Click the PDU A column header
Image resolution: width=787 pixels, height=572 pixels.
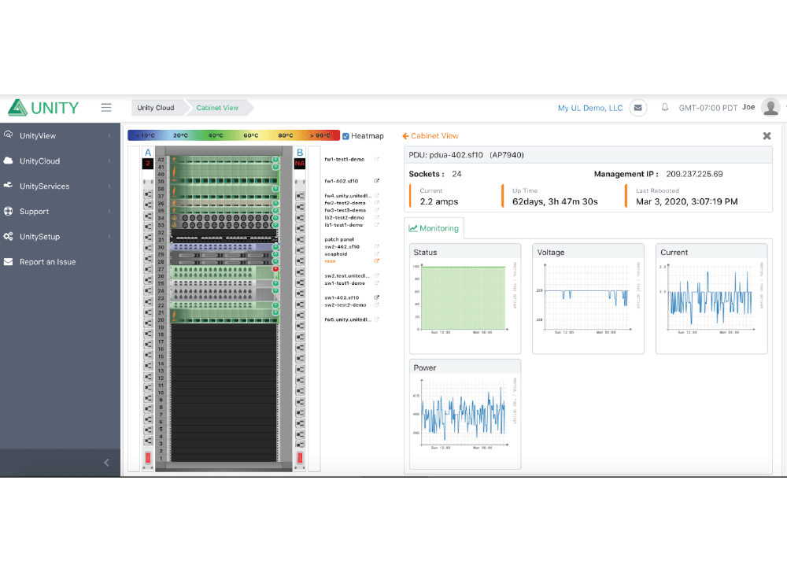click(x=148, y=153)
